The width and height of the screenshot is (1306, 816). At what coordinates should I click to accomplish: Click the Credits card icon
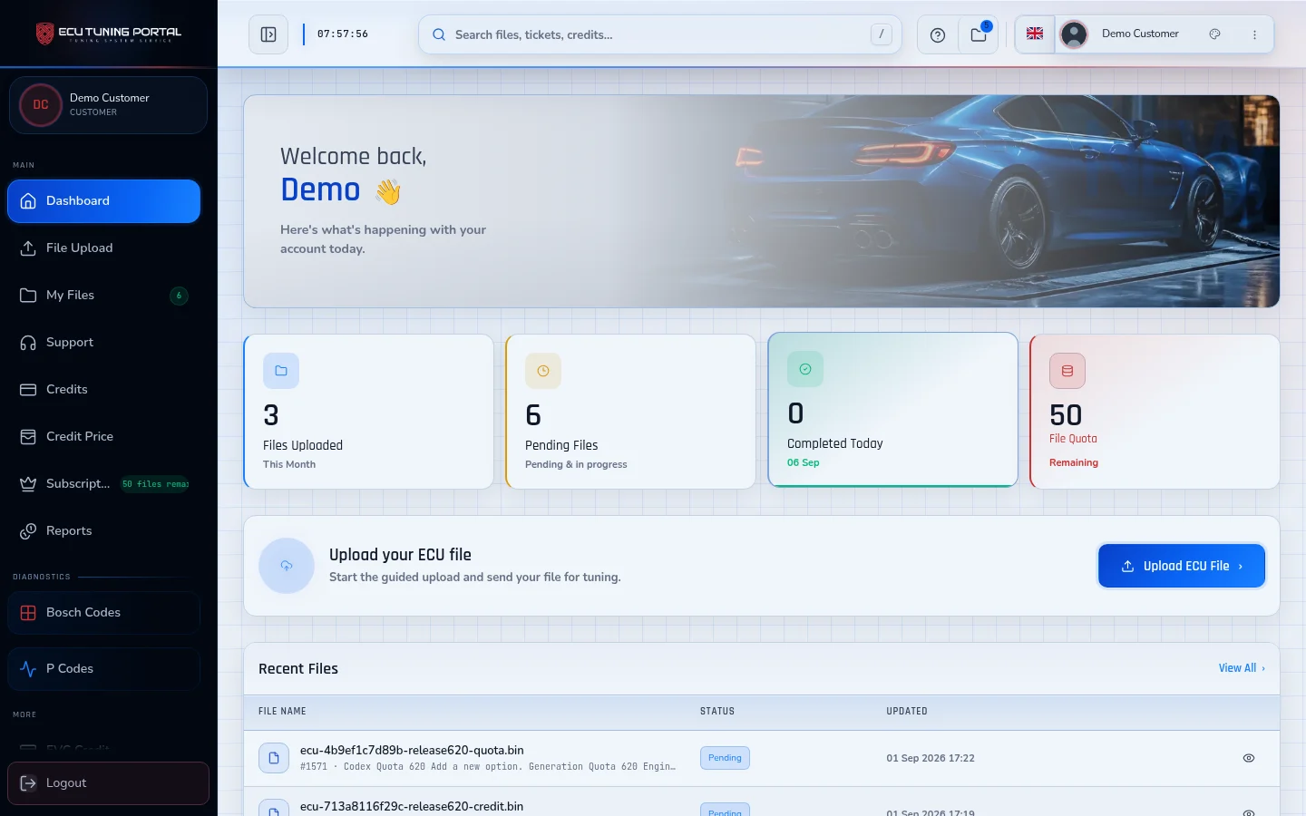pos(28,390)
